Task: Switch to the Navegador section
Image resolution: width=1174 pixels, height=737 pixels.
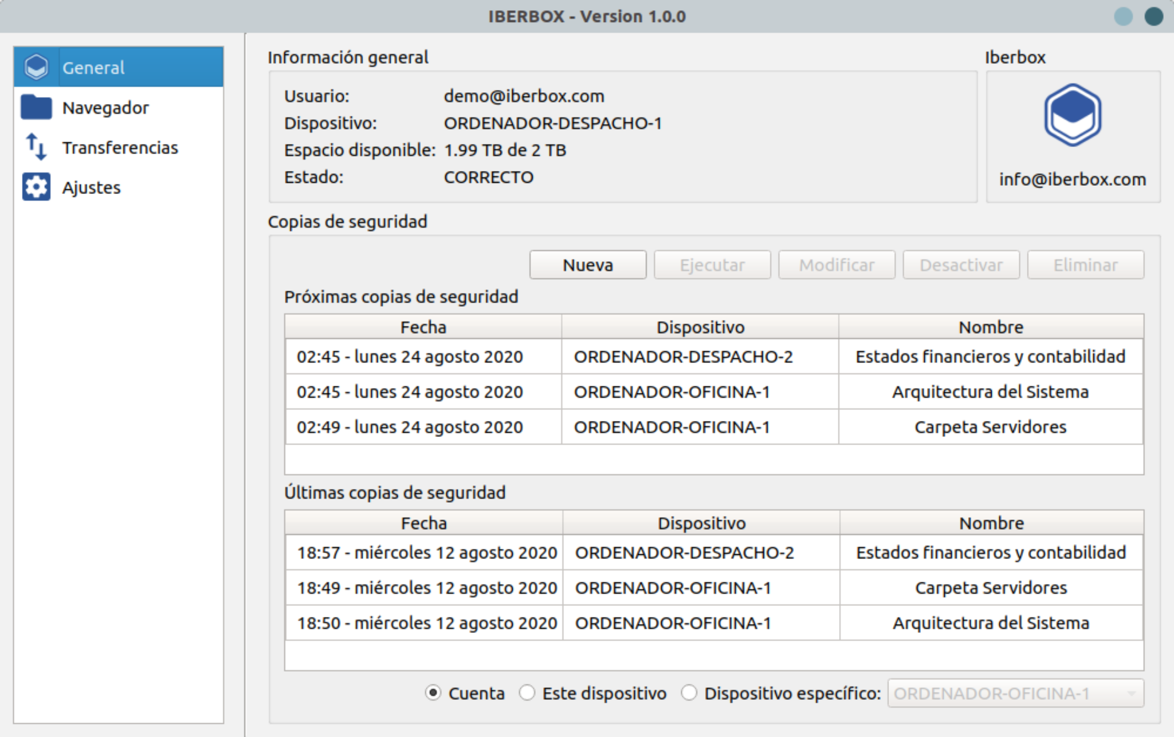Action: click(105, 108)
